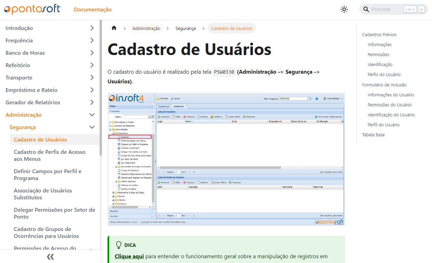This screenshot has height=263, width=432.
Task: Click the Clique aqui link
Action: click(x=129, y=256)
